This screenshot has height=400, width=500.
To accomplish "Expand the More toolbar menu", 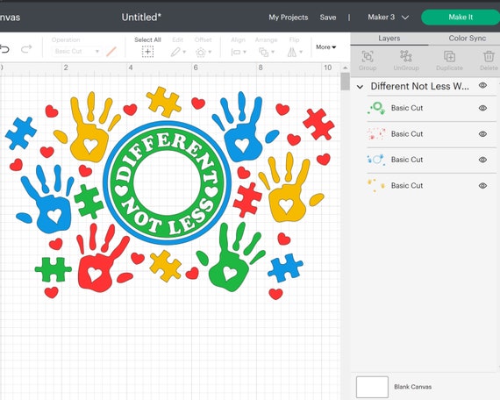I will pos(326,47).
